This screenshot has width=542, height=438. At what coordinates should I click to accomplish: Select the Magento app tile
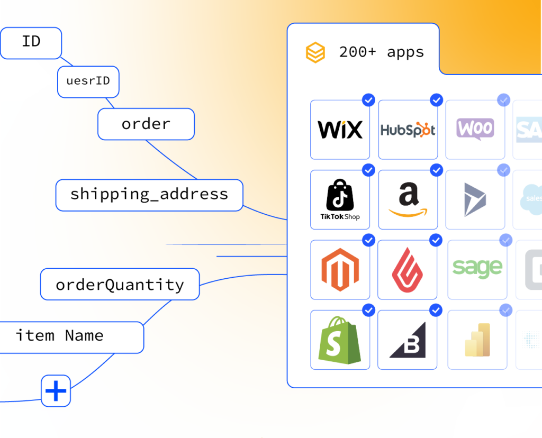(340, 270)
